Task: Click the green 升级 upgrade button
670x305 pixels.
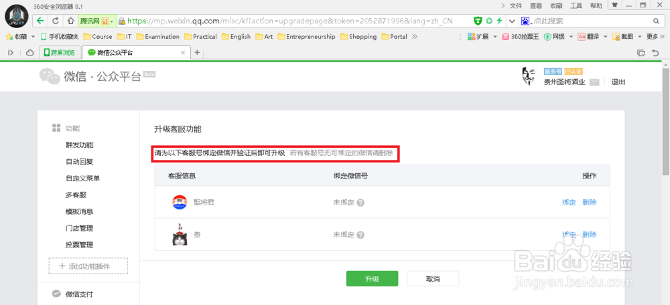Action: coord(372,279)
